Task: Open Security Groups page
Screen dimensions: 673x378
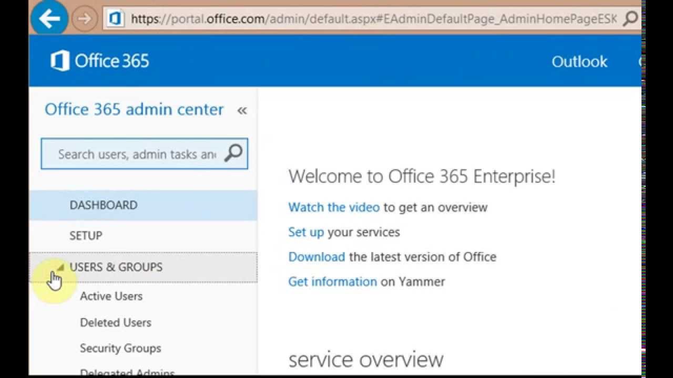Action: click(120, 348)
